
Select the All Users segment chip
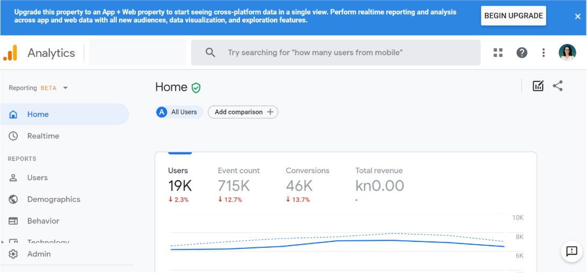point(179,112)
